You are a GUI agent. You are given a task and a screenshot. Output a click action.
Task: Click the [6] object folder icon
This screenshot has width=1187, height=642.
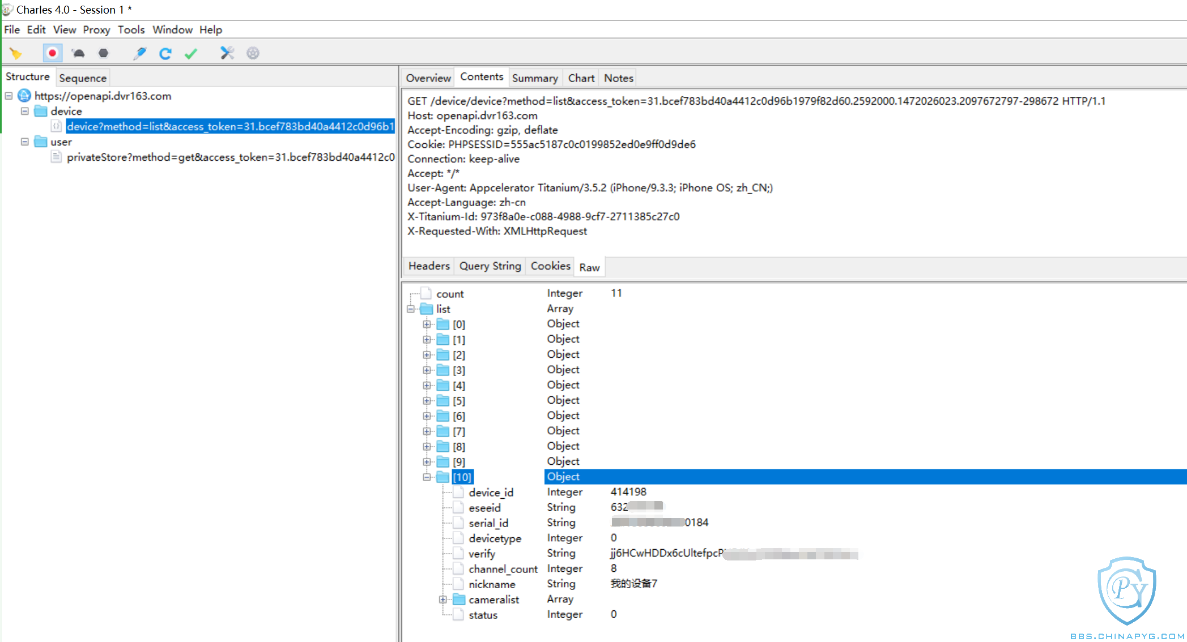[x=443, y=416]
